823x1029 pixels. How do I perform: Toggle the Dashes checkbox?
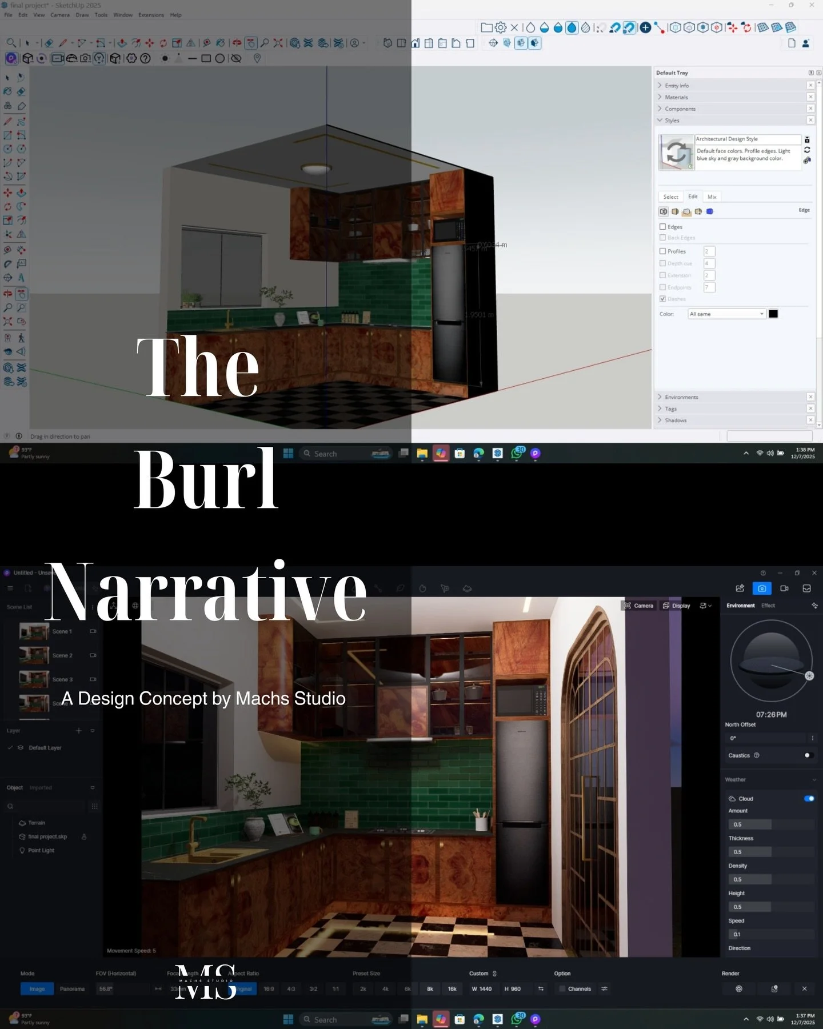pos(663,299)
